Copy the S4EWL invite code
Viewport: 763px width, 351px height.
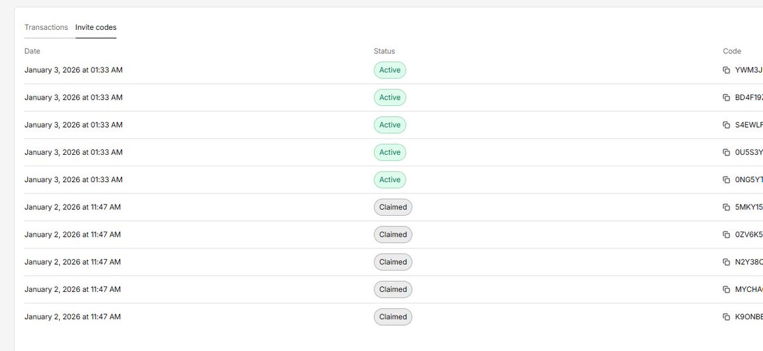(726, 125)
